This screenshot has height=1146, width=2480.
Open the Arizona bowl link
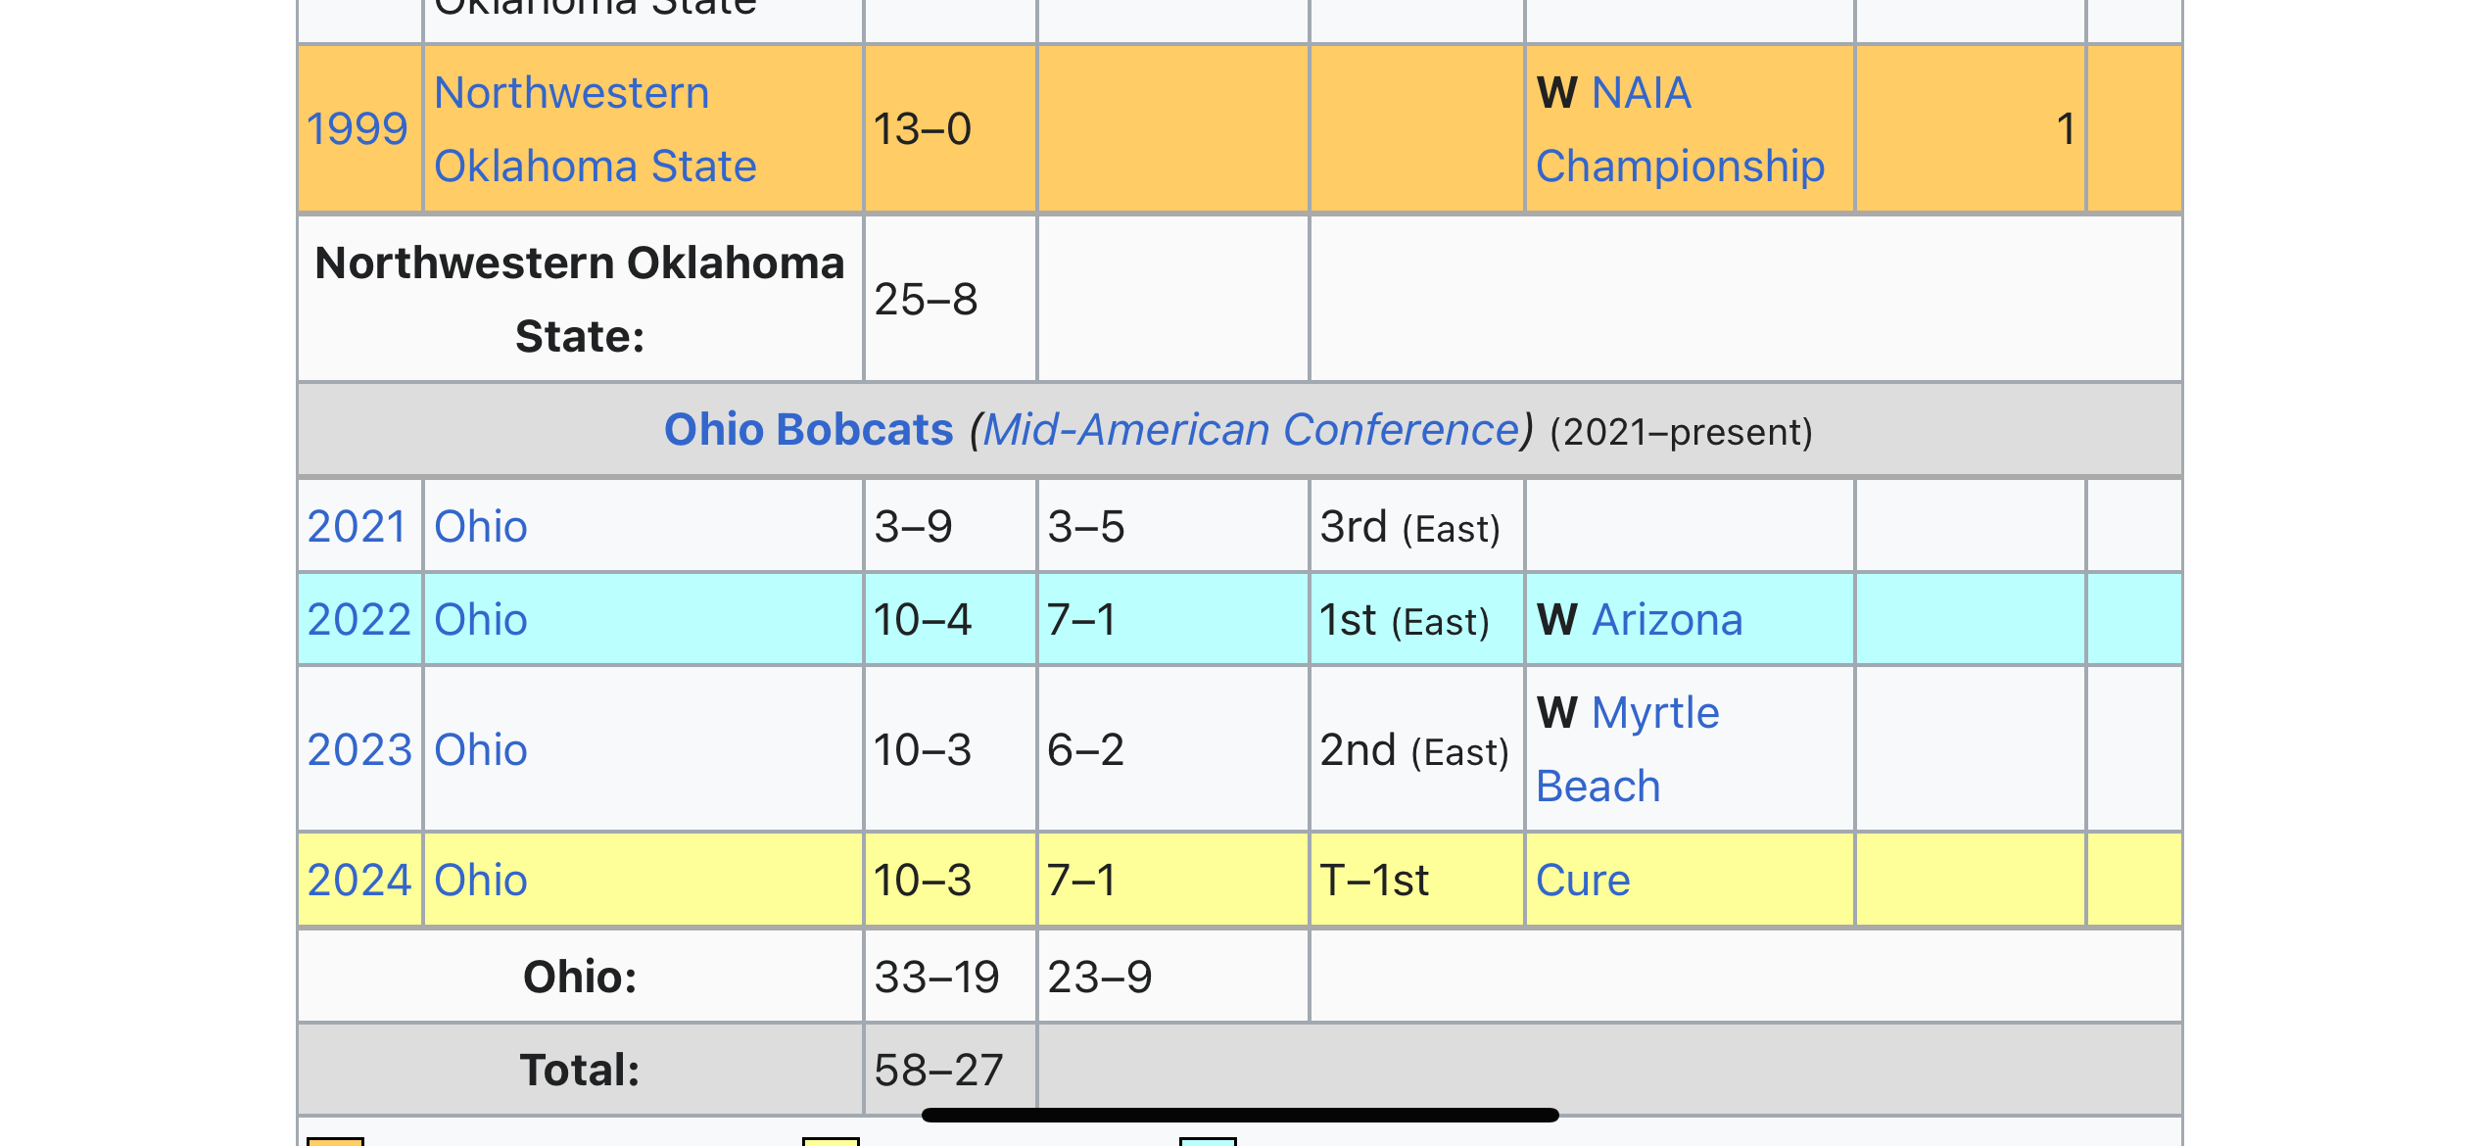[x=1668, y=620]
